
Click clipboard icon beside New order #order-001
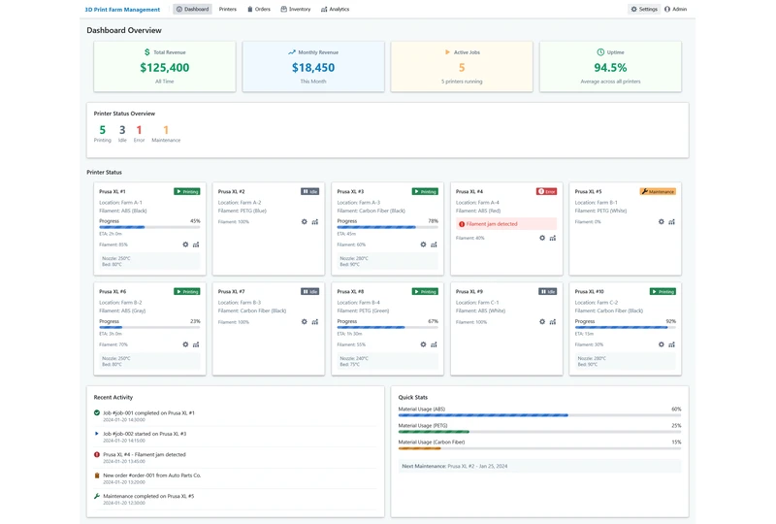pos(97,475)
